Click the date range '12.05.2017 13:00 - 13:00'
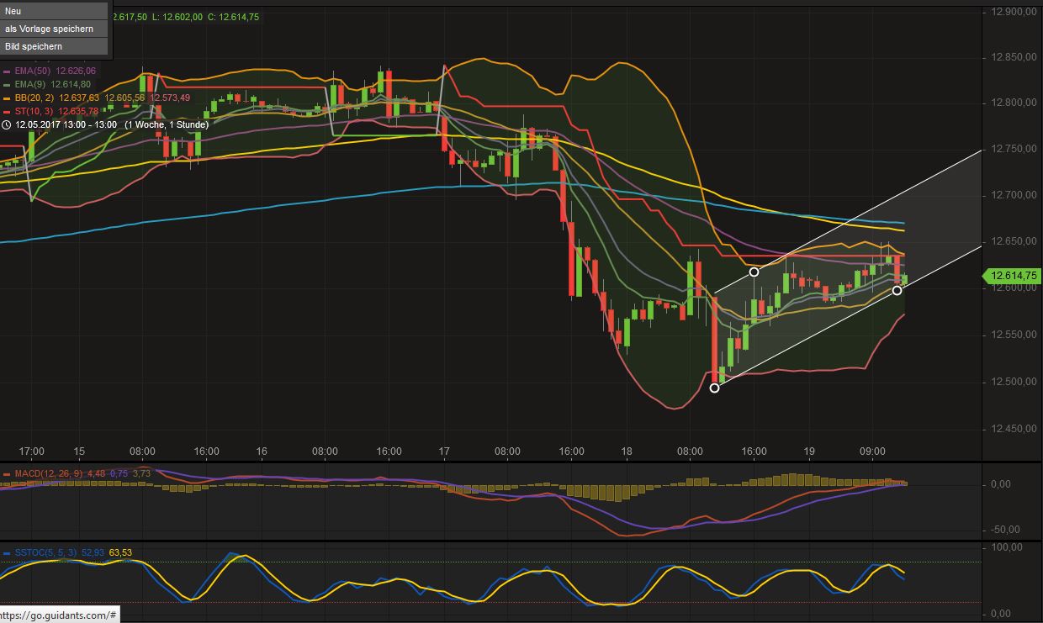 pos(66,124)
